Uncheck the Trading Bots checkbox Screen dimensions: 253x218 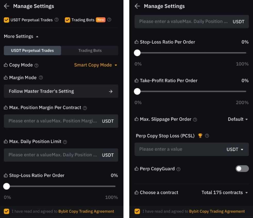[68, 20]
